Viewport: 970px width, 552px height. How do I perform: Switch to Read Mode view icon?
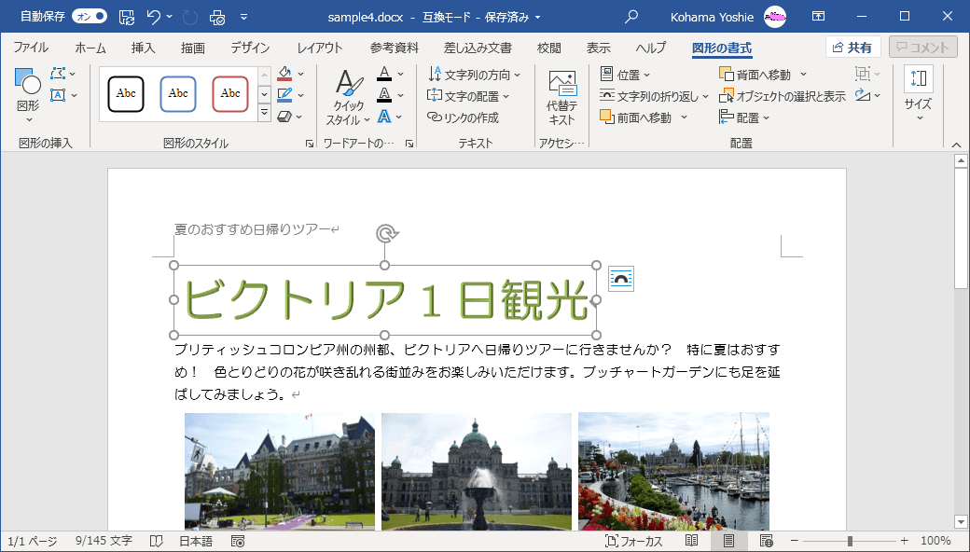[692, 542]
